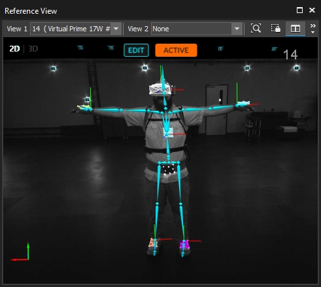Click the View 1 camera name field
This screenshot has width=321, height=287.
71,29
